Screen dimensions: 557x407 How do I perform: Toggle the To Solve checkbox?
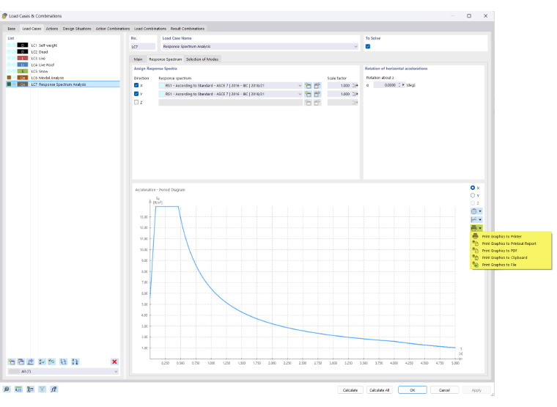[x=368, y=46]
